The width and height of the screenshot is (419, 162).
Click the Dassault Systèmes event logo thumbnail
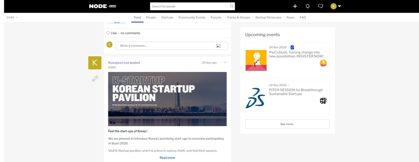pos(256,98)
